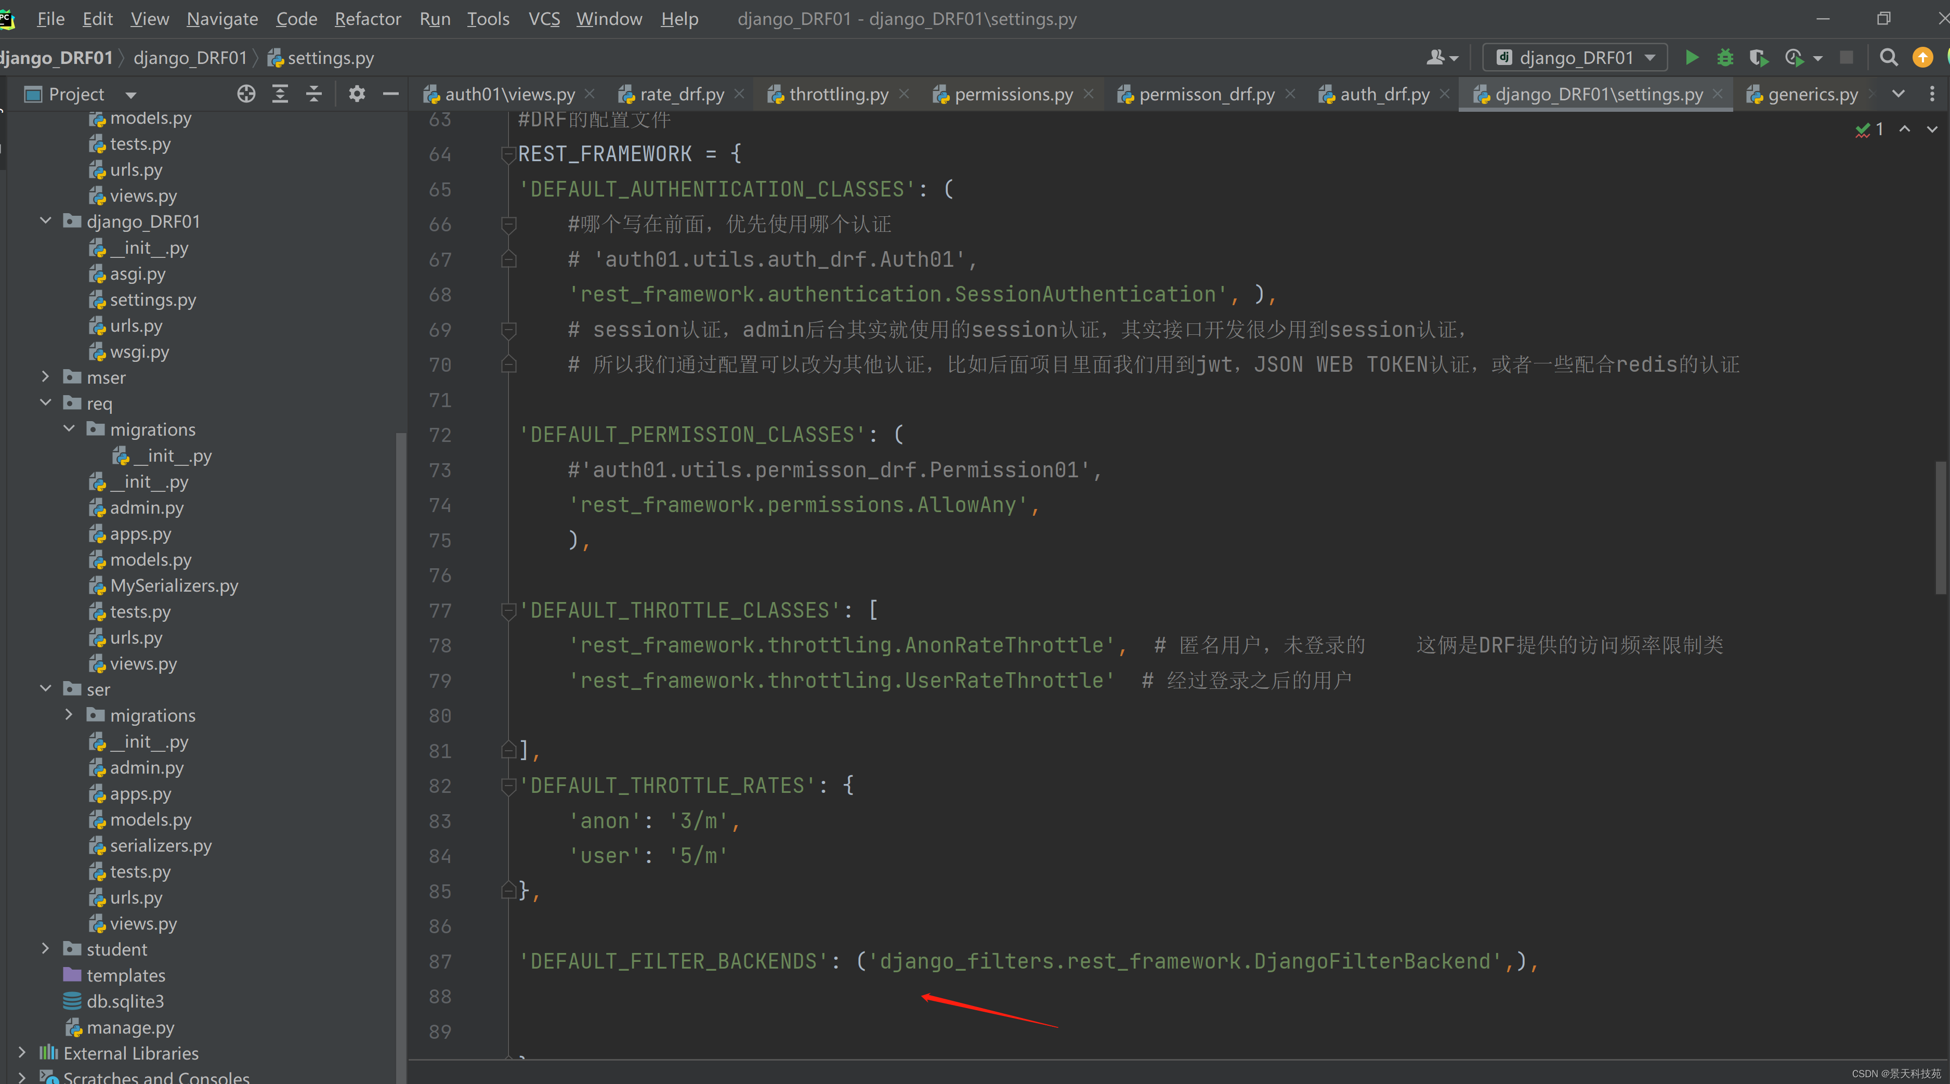Open the Refactor menu
The image size is (1950, 1084).
tap(367, 19)
